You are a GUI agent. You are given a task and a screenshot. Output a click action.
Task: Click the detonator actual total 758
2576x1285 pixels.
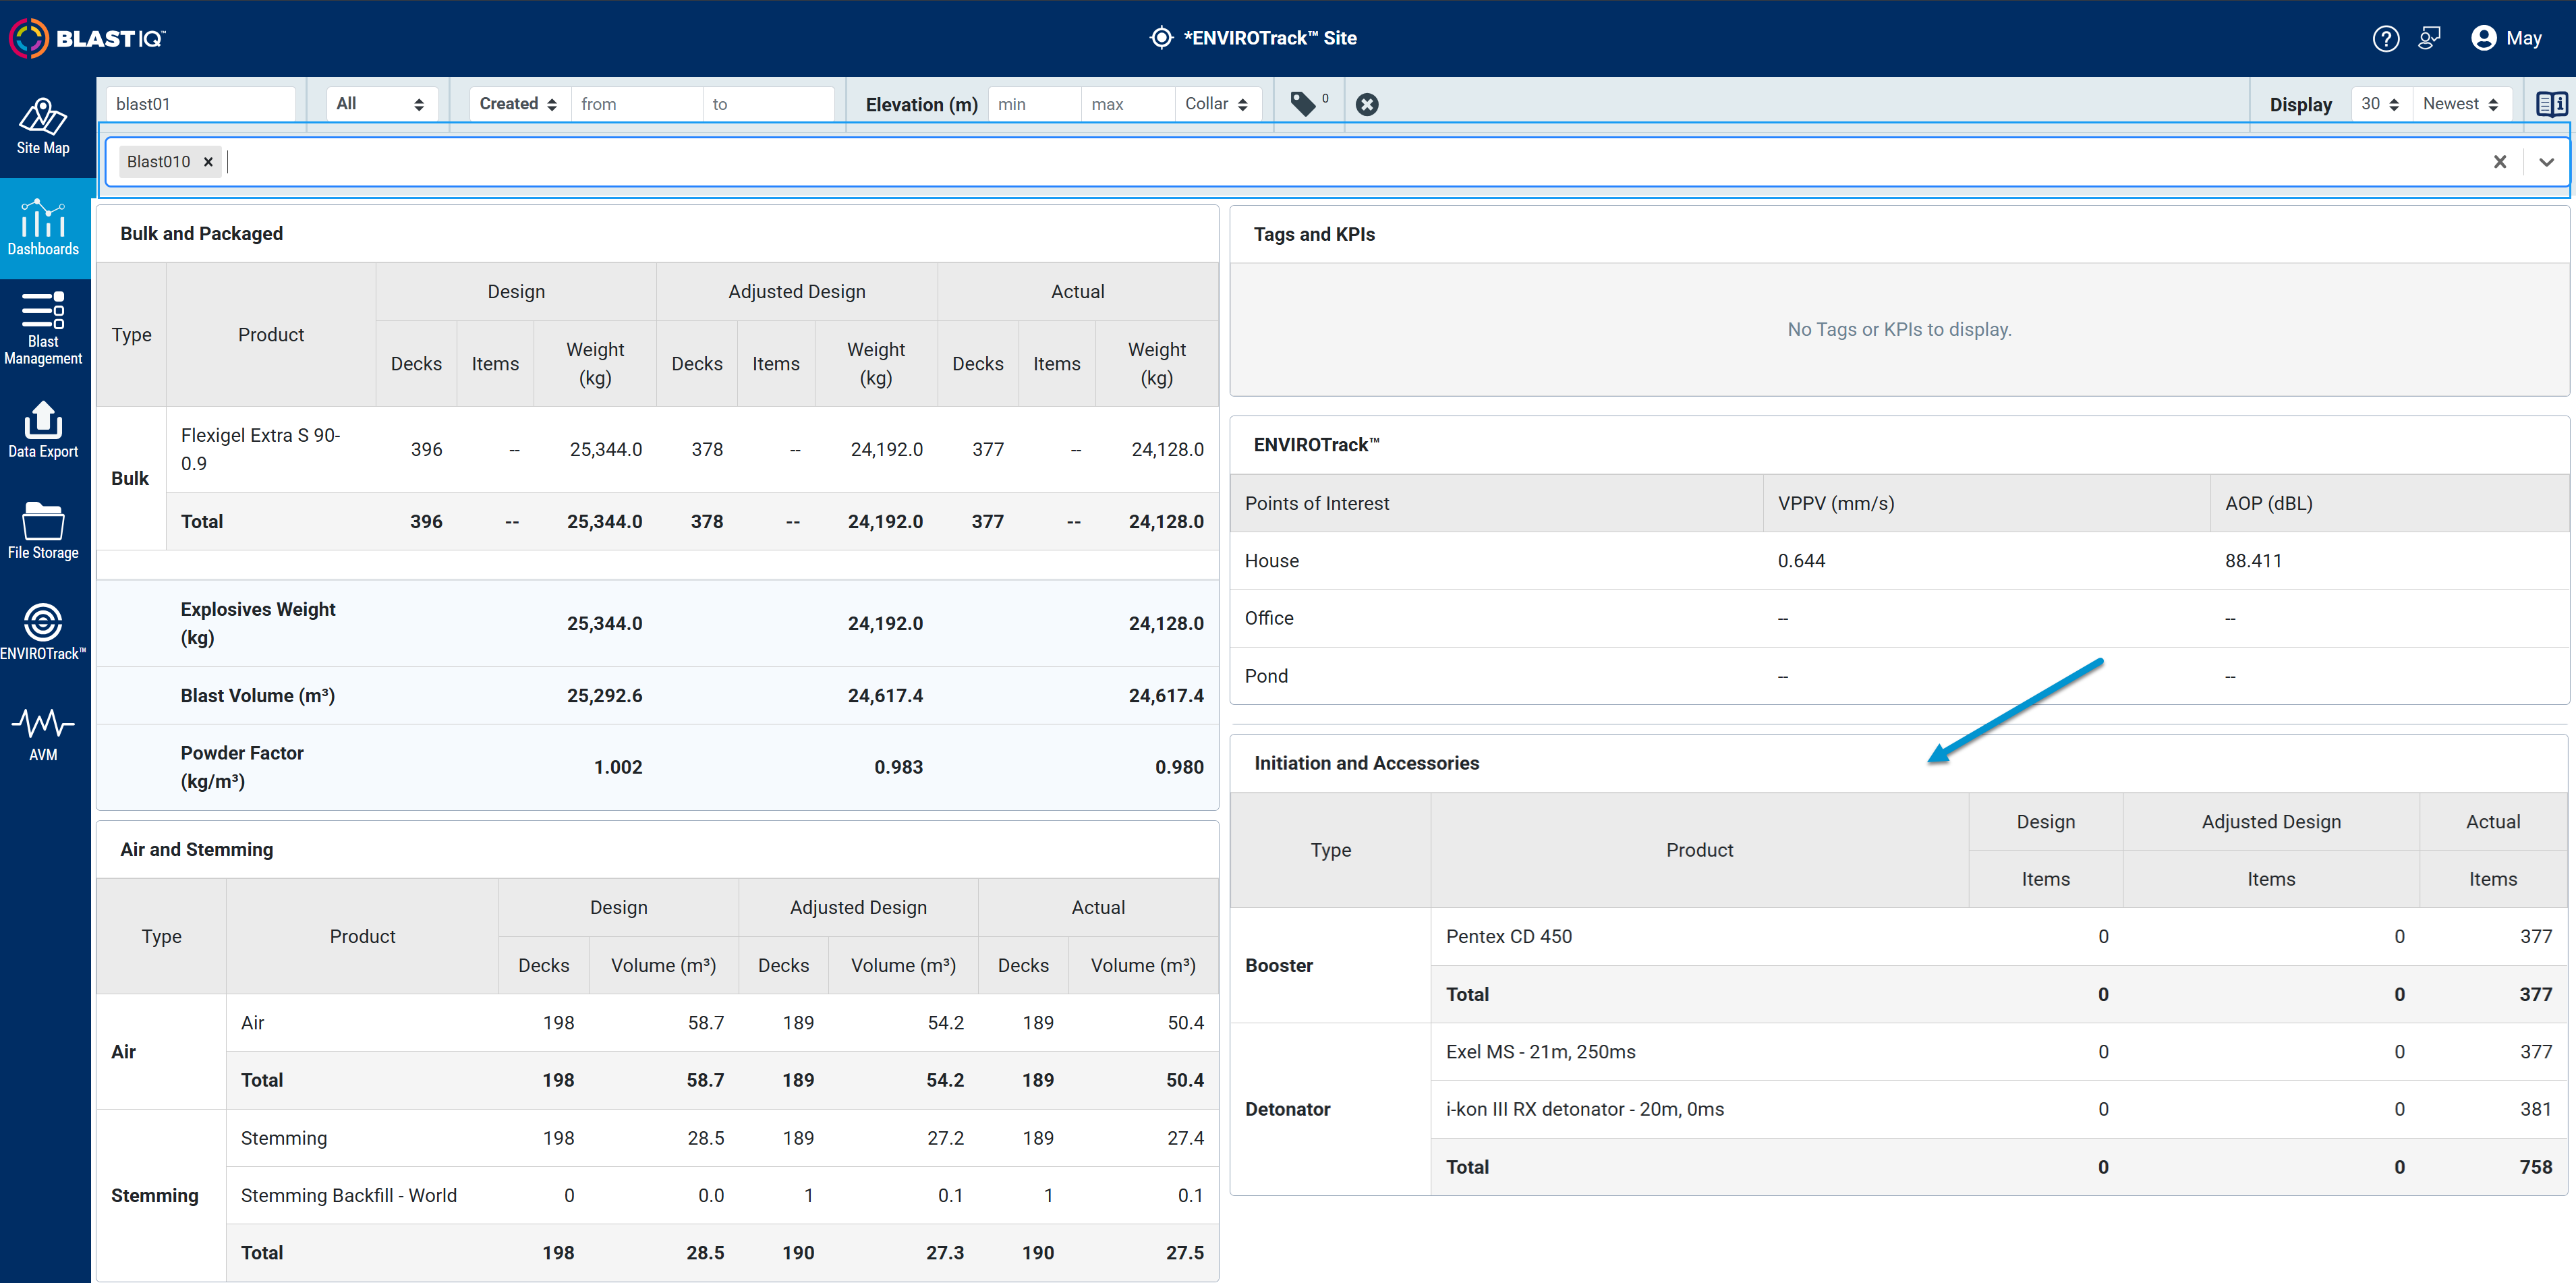point(2535,1167)
